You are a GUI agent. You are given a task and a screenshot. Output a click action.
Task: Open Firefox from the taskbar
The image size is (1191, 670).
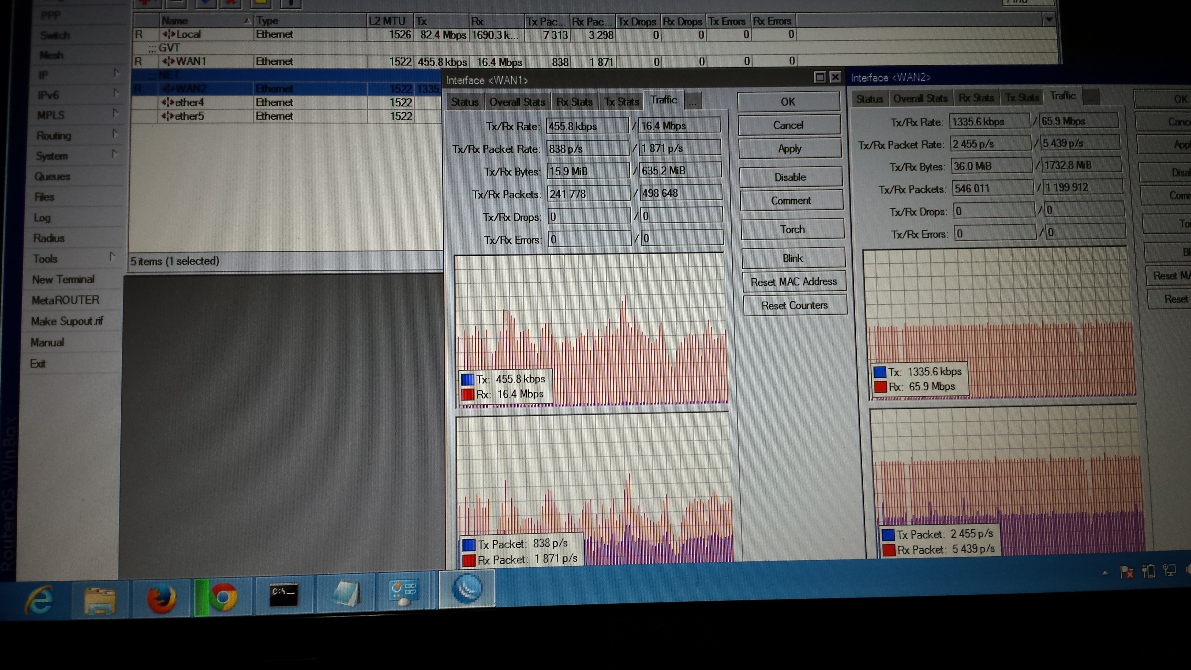[x=161, y=598]
